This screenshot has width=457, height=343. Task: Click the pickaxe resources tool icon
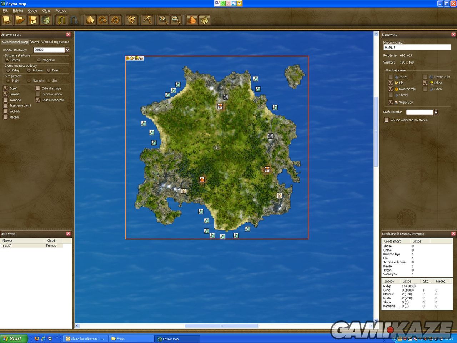[147, 20]
